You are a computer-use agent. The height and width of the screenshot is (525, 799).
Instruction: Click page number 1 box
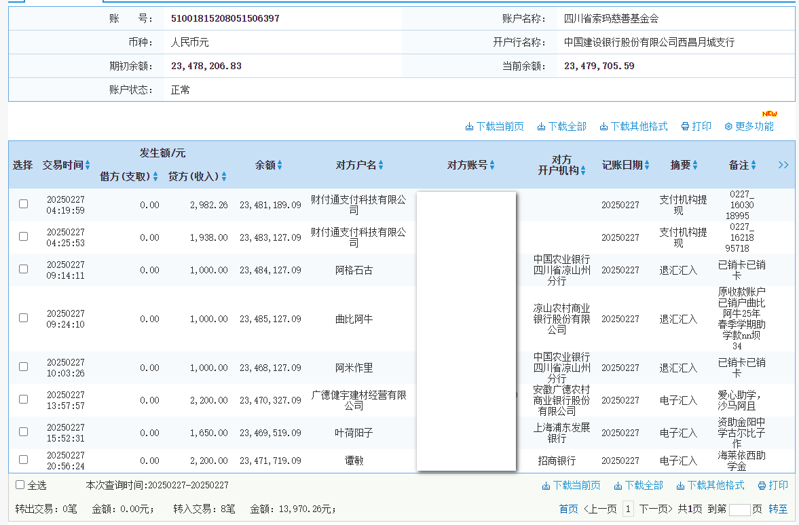[x=629, y=509]
